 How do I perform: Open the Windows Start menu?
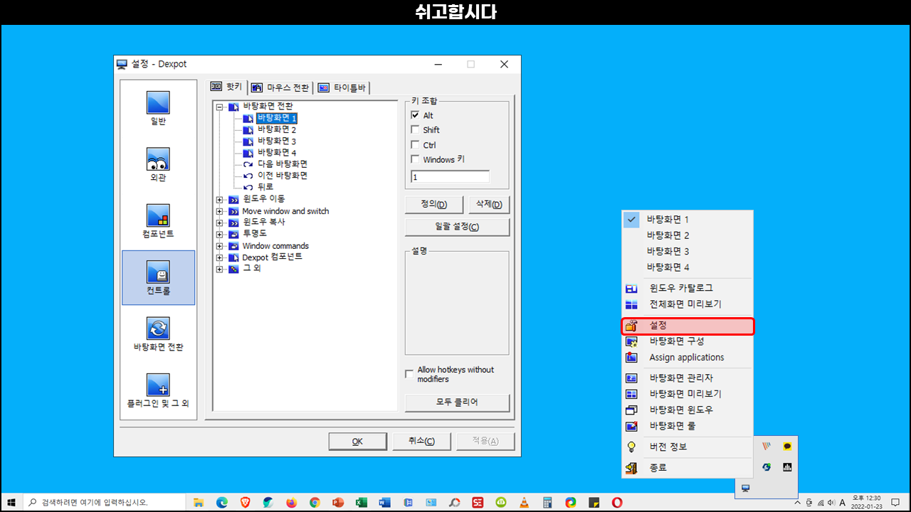tap(11, 503)
